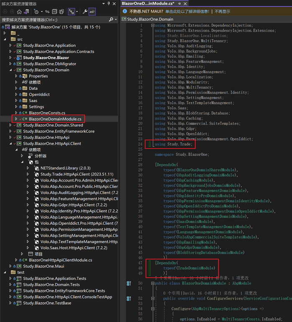Select the solution 'Study.BlazorOne' root node
This screenshot has height=322, width=292.
[x=56, y=27]
